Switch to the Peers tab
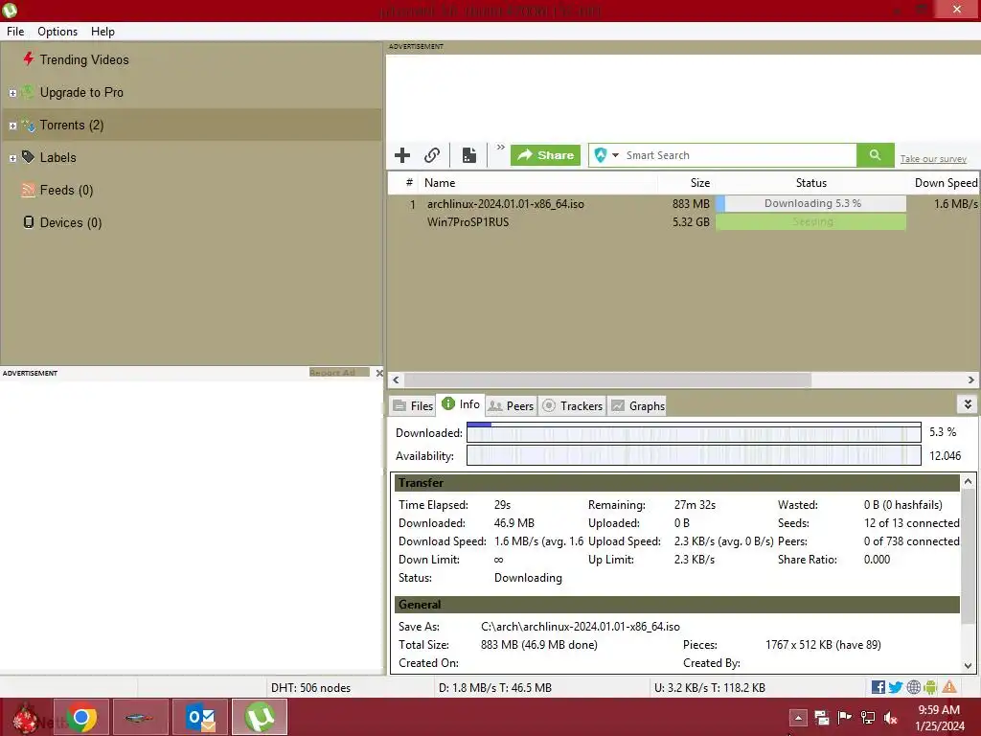981x736 pixels. (x=511, y=405)
